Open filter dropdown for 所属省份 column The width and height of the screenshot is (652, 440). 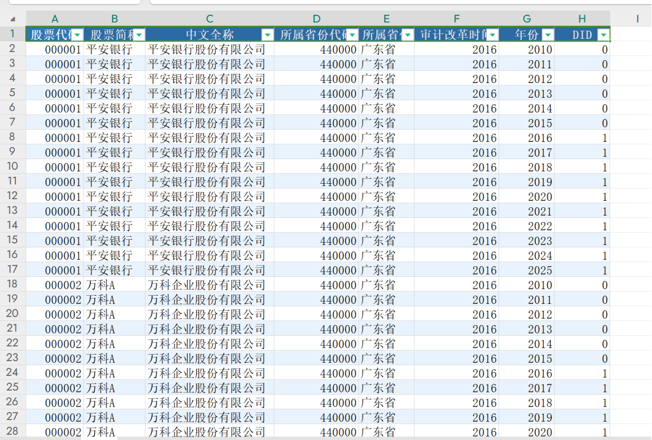pyautogui.click(x=408, y=35)
